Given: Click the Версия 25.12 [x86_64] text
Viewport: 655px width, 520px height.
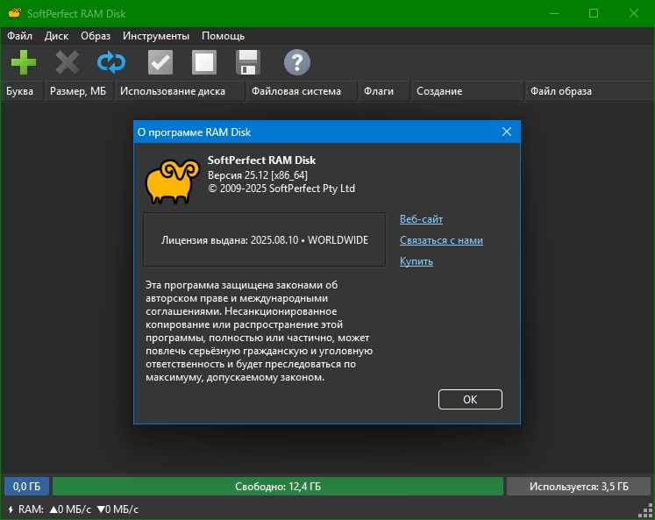Looking at the screenshot, I should [x=258, y=175].
